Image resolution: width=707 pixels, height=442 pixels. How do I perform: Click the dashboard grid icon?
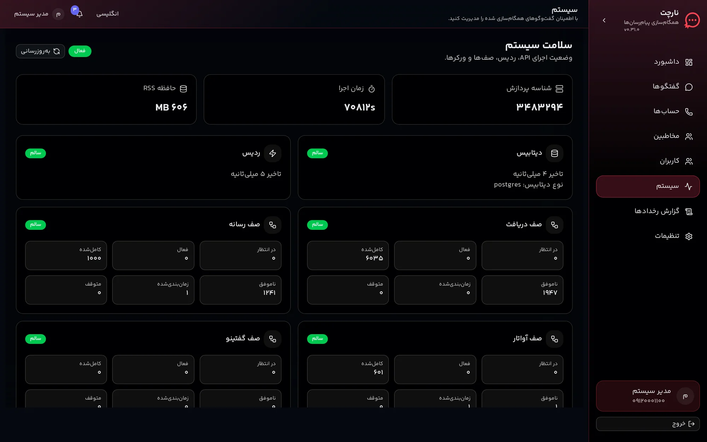pyautogui.click(x=689, y=62)
